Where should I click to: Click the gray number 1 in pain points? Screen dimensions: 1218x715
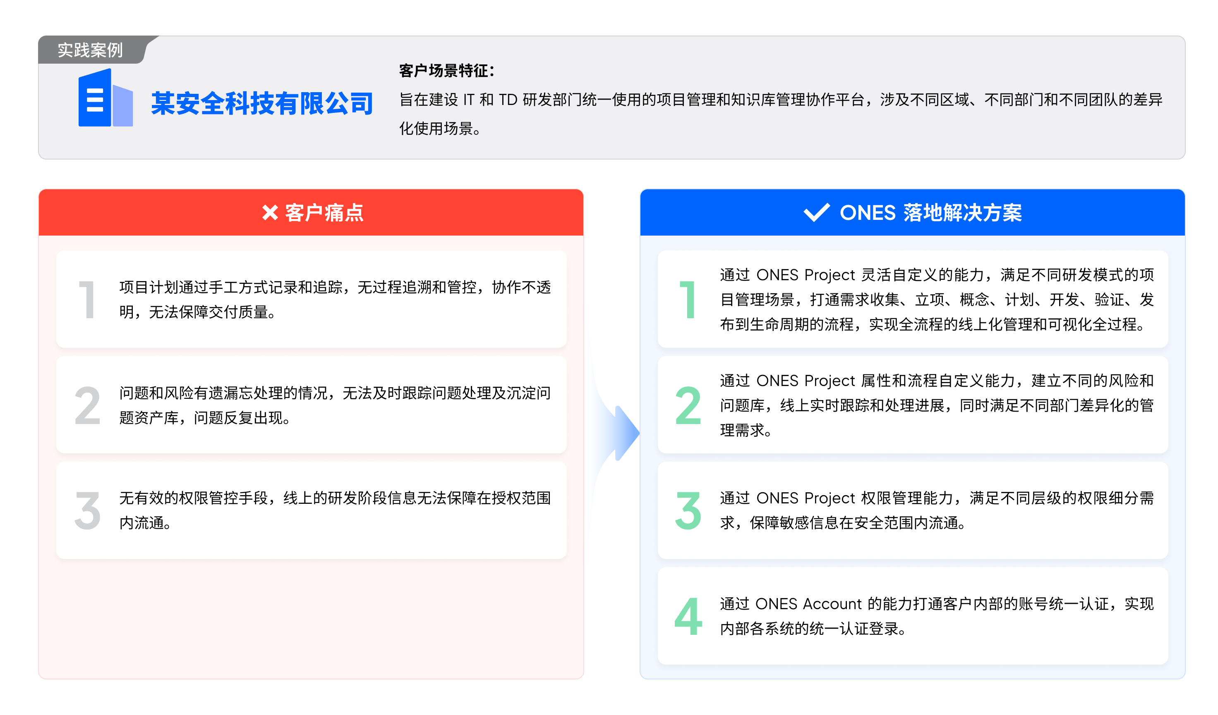pyautogui.click(x=87, y=299)
